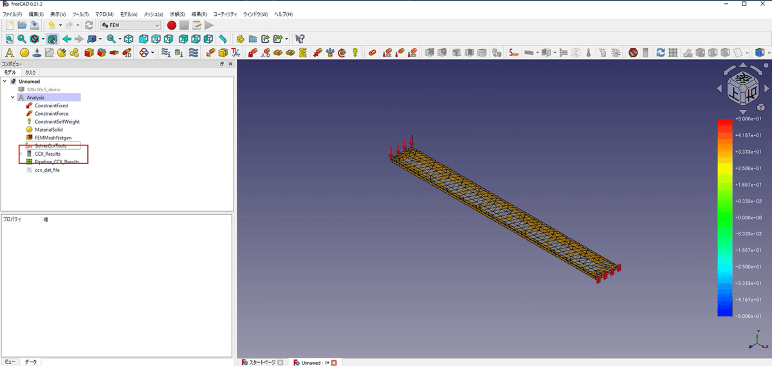This screenshot has height=366, width=772.
Task: Float the コンボビュー panel with undock button
Action: [x=222, y=64]
